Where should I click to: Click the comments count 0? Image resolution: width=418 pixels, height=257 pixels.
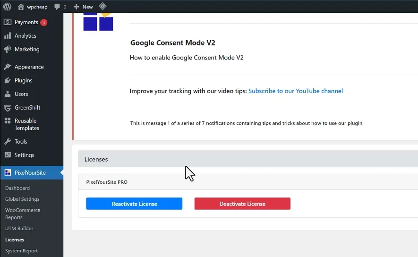(65, 7)
